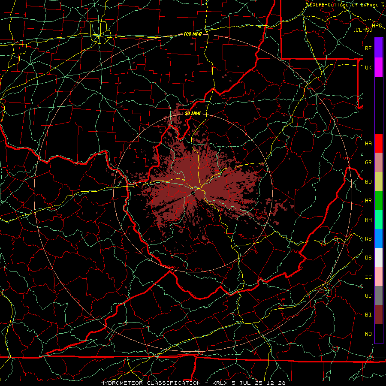Viewport: 386px width, 386px height.
Task: Click the 'HYDROMETEOR CLASSIFICATION' caption text
Action: 151,383
